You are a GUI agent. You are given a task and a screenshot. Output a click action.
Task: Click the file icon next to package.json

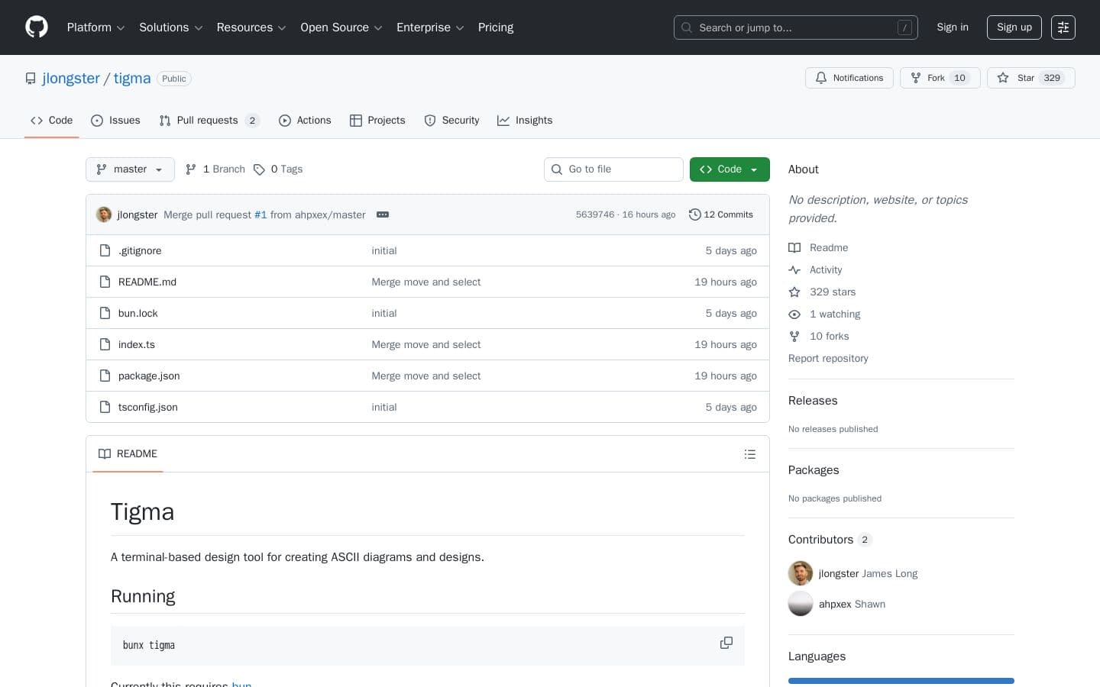(x=105, y=376)
